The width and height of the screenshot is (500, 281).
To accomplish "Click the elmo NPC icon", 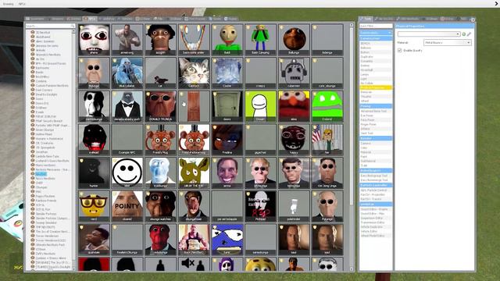I will click(294, 106).
